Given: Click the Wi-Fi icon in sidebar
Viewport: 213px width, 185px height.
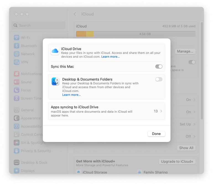Looking at the screenshot, I should coord(17,38).
